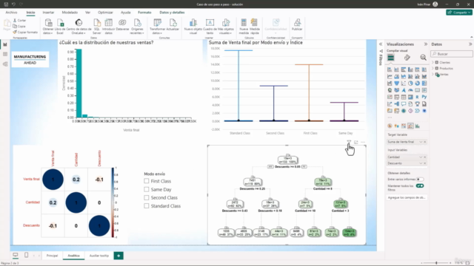The image size is (474, 266).
Task: Click the SQL Server icon
Action: pos(97,26)
